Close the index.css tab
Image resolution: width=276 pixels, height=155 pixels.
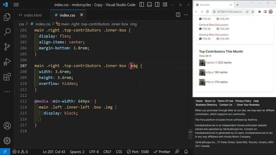tap(82, 15)
